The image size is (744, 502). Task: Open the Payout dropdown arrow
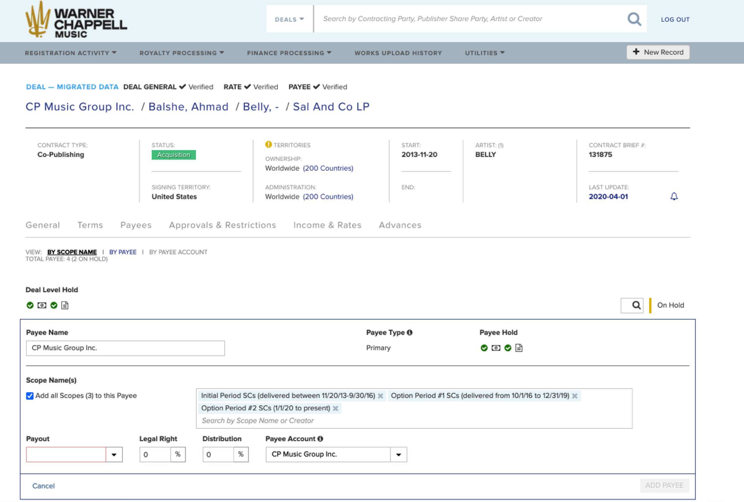(x=114, y=454)
